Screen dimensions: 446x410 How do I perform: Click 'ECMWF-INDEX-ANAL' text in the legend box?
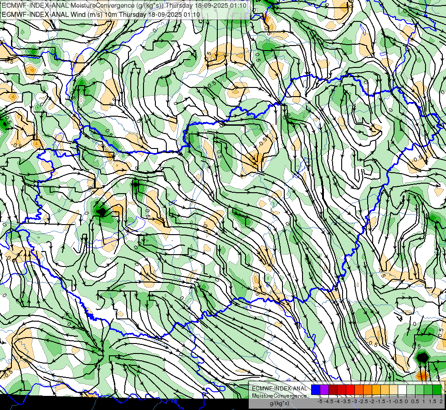click(280, 389)
